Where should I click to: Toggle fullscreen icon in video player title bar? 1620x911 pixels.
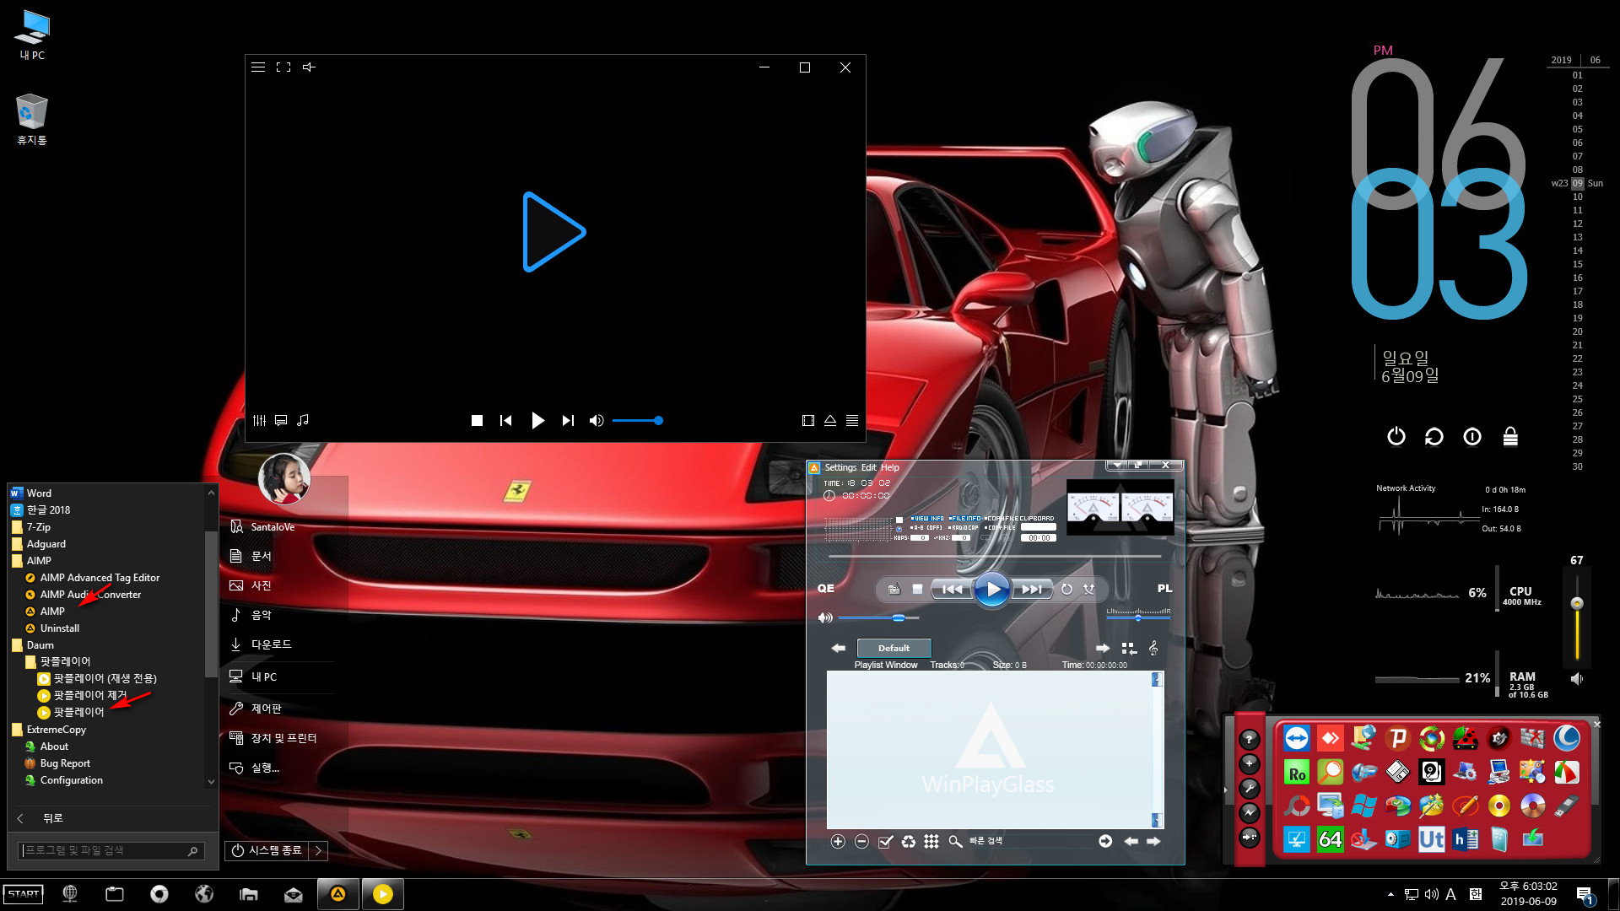coord(283,67)
